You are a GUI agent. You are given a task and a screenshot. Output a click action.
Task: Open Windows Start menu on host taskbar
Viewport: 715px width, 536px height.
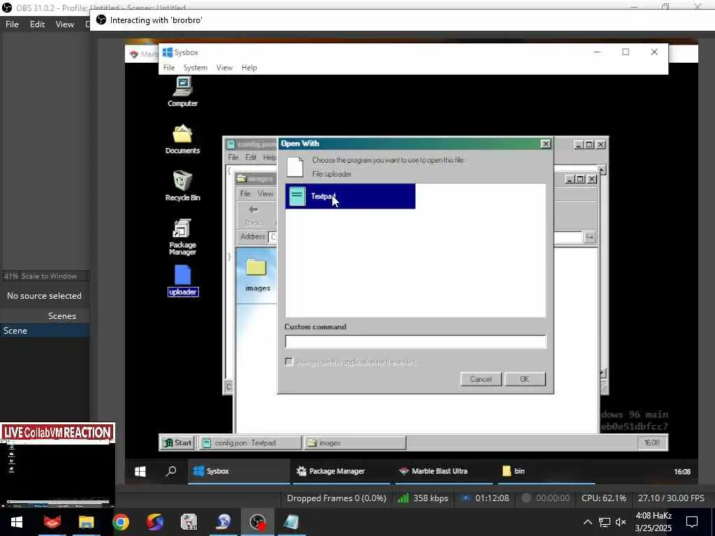(x=17, y=522)
